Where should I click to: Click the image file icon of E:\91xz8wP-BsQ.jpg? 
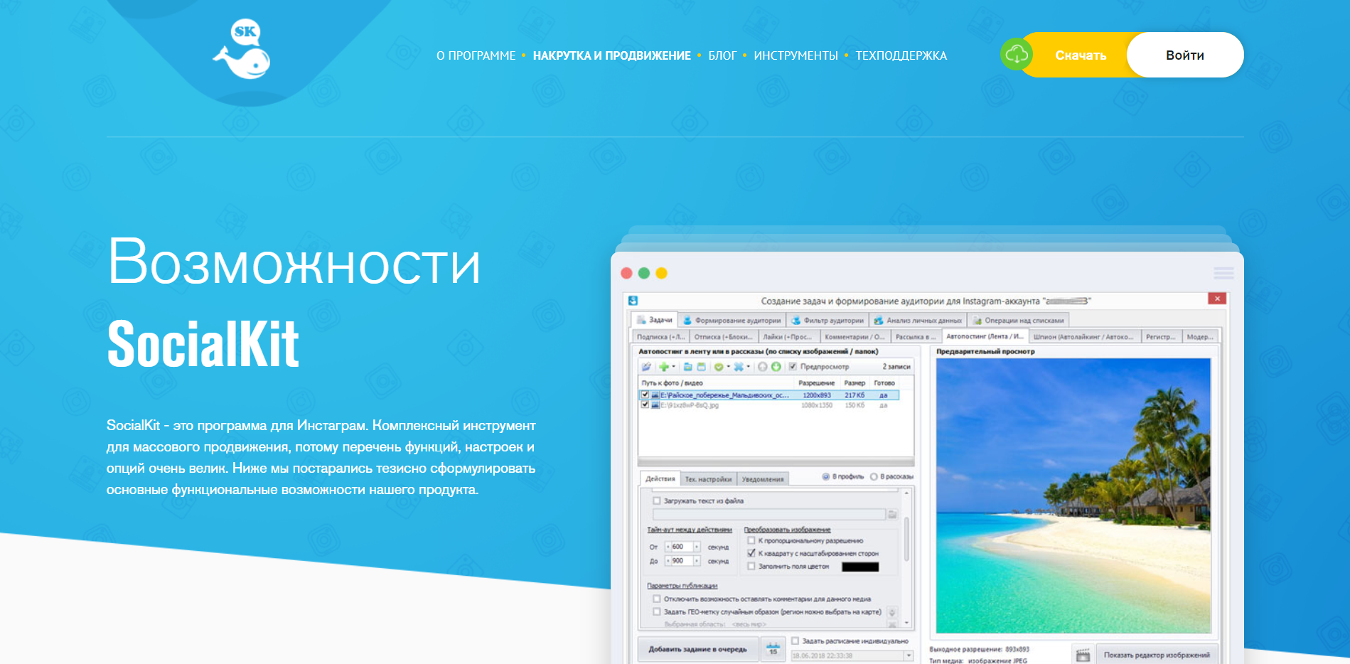click(x=655, y=405)
